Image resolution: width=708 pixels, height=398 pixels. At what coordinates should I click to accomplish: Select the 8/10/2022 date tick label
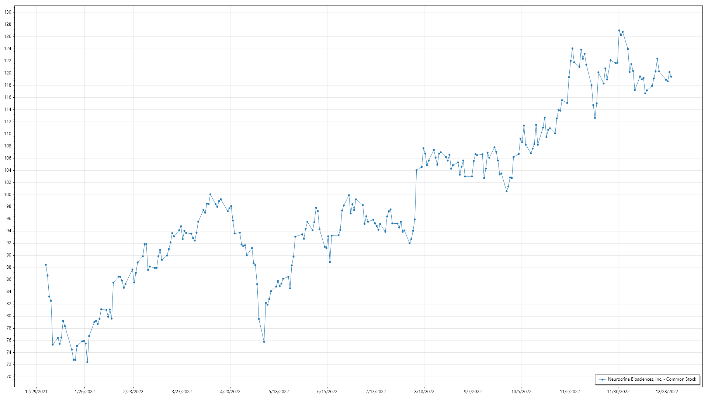[x=424, y=392]
